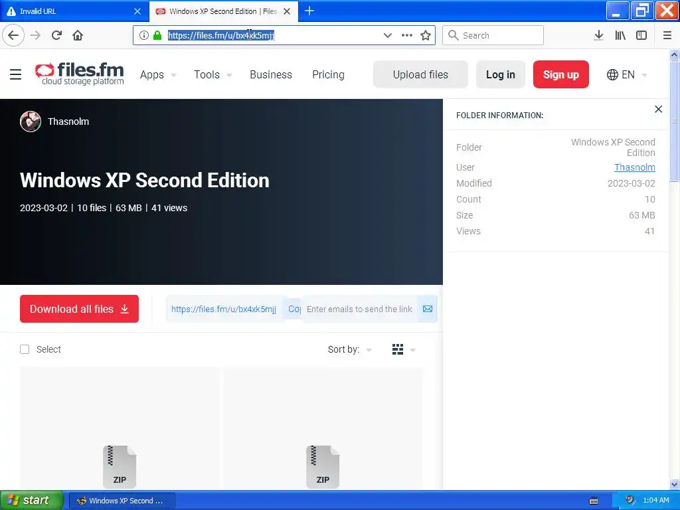Expand the view mode dropdown arrow
Screen dimensions: 680x510
point(412,349)
